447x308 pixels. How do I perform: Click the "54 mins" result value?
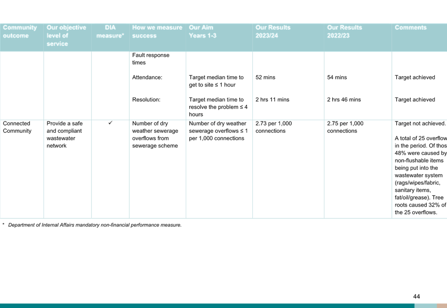[x=337, y=77]
